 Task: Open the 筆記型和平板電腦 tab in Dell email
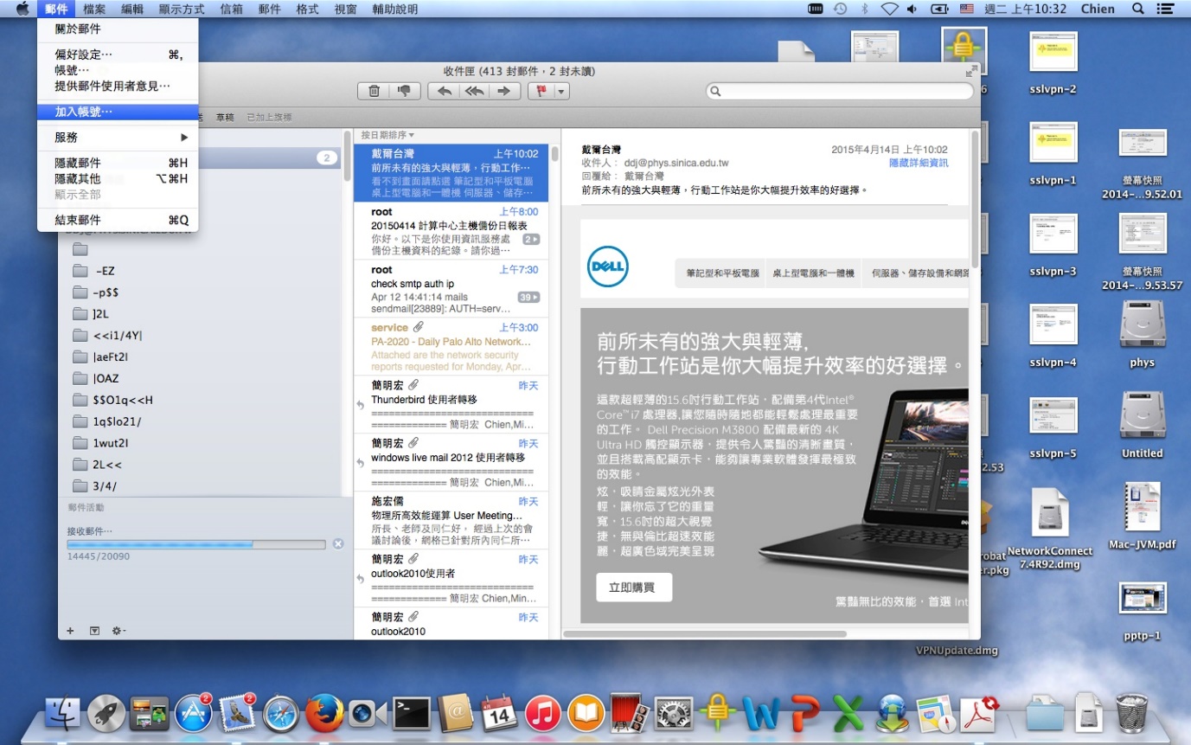[722, 273]
